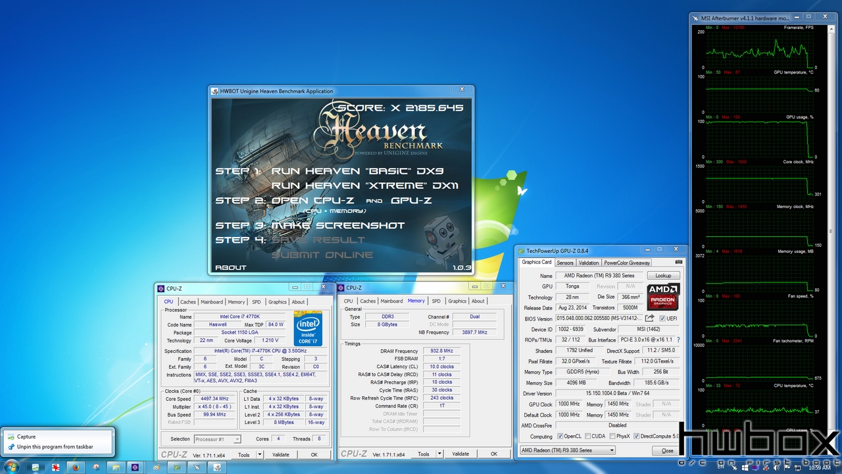
Task: Toggle the OpenCL checkbox
Action: pos(560,436)
